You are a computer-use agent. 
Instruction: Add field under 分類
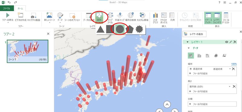[199, 104]
